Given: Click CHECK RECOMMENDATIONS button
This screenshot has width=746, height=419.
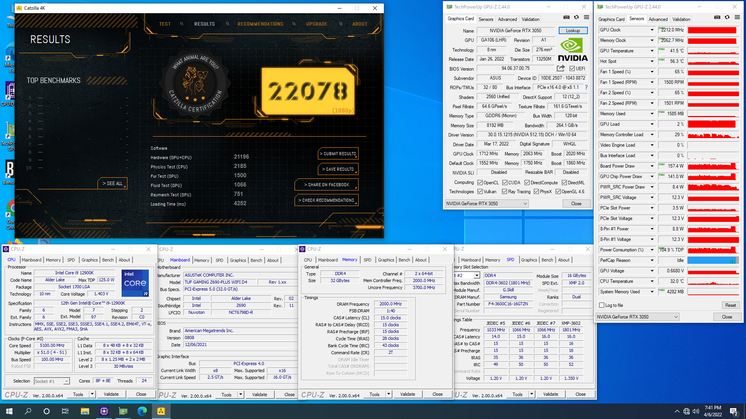Looking at the screenshot, I should (326, 200).
